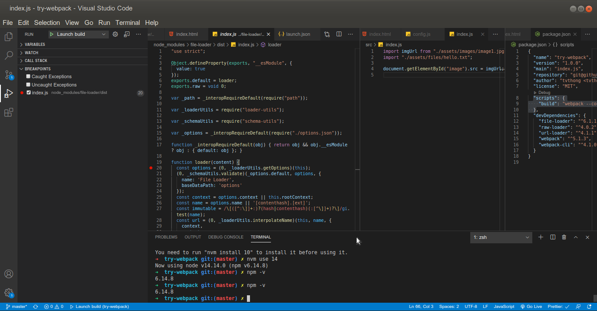Open Source Control view in activity bar
597x311 pixels.
coord(8,74)
